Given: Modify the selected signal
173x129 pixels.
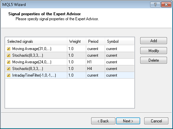Looking at the screenshot, I should [153, 51].
